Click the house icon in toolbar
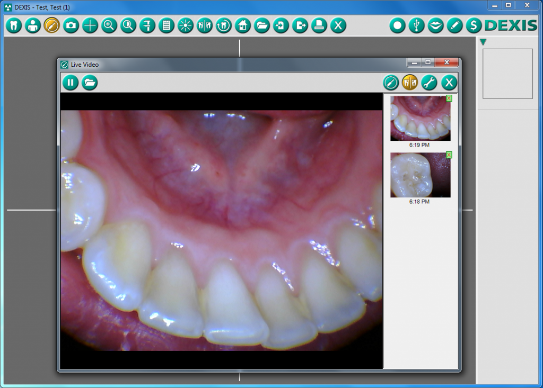Viewport: 543px width, 388px height. click(x=243, y=25)
